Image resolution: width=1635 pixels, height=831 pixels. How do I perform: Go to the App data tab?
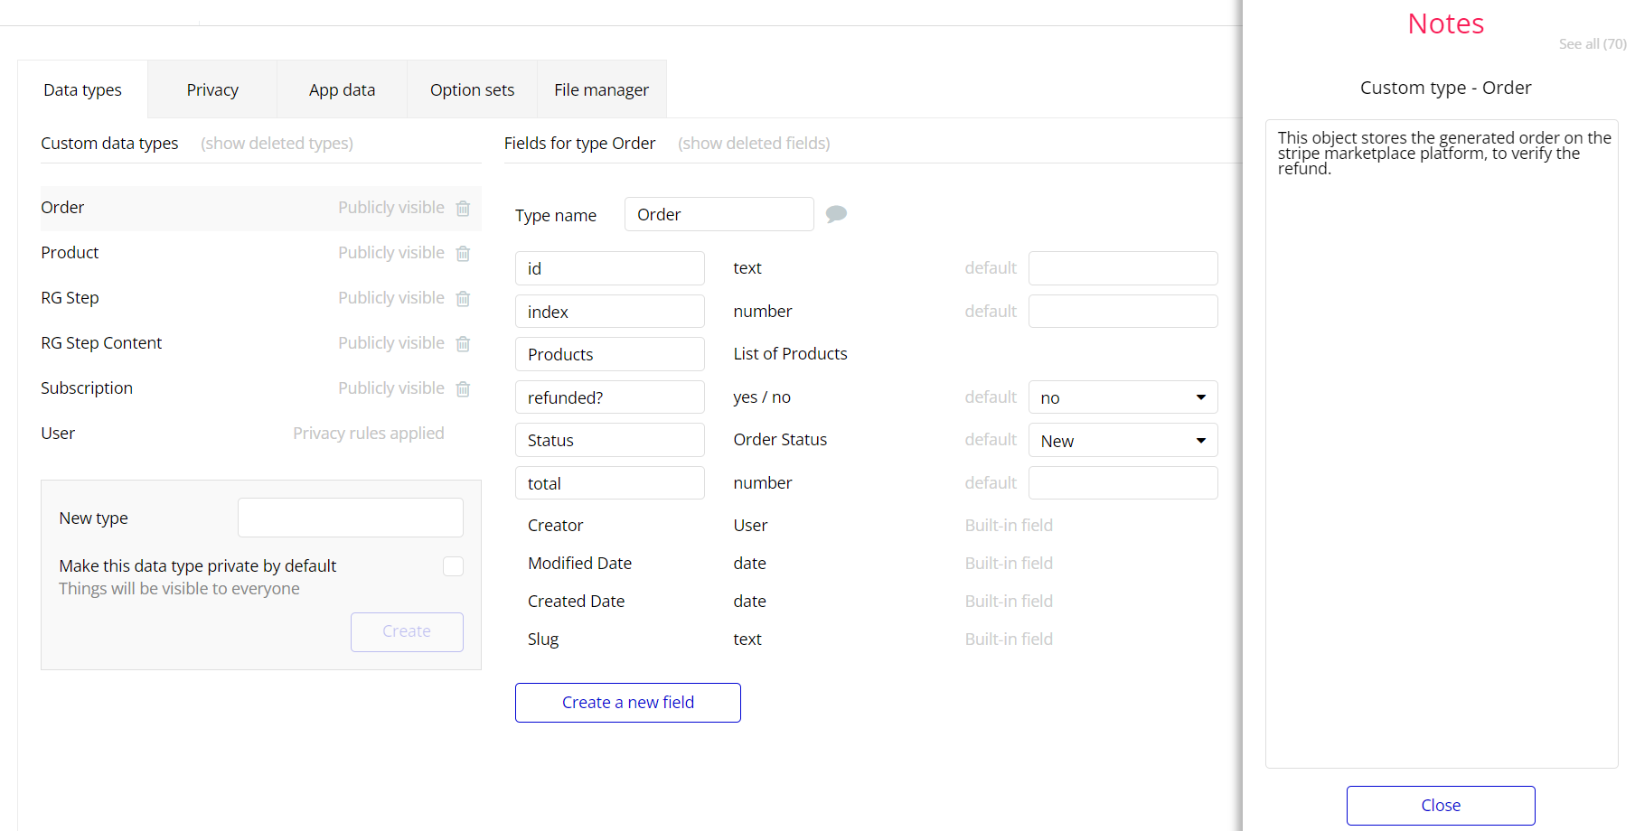[342, 90]
